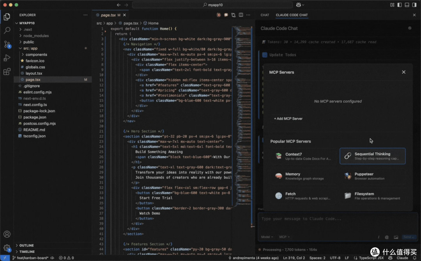
Task: Add the Puppeteer MCP server
Action: pos(372,176)
